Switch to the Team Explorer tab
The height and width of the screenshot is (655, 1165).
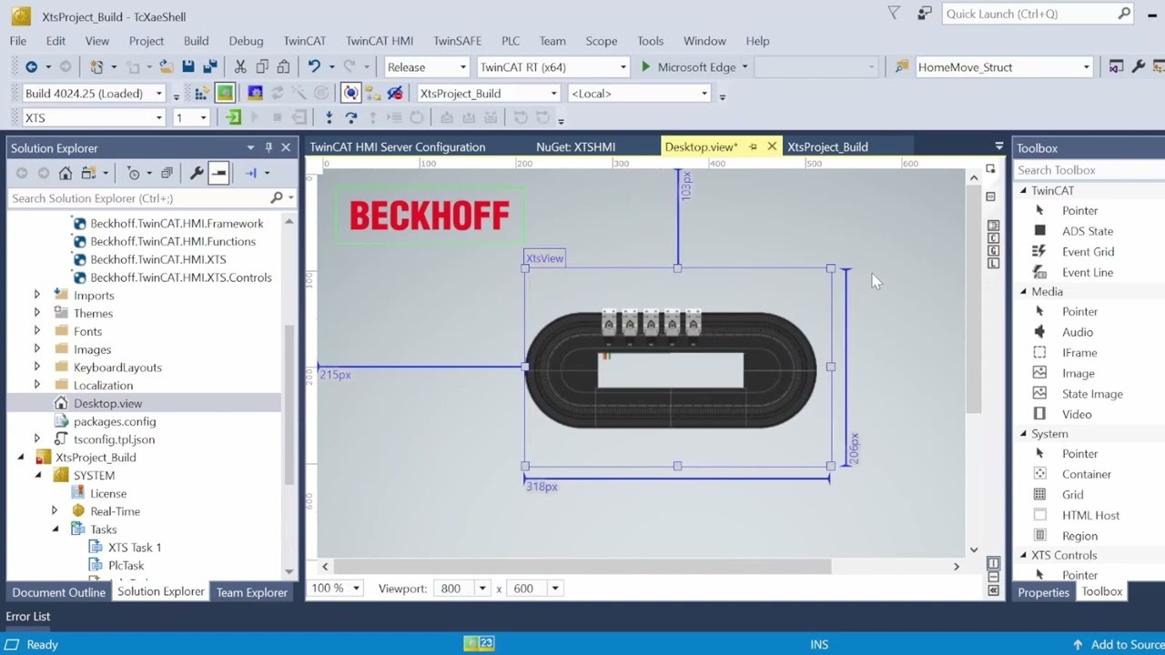click(x=252, y=592)
